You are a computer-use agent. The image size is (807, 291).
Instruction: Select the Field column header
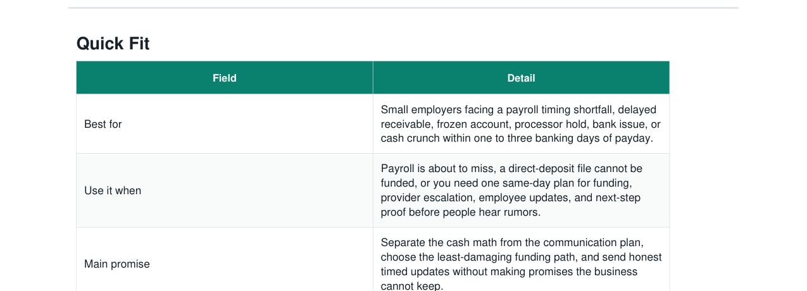(225, 78)
